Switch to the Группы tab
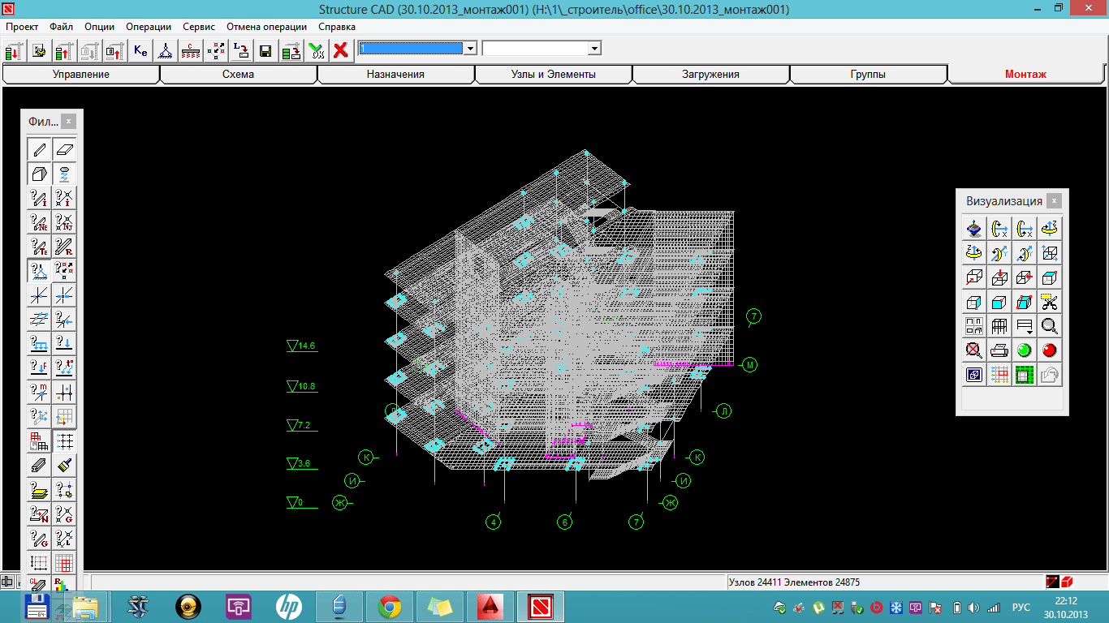Screen dimensions: 1109x623 pos(868,75)
